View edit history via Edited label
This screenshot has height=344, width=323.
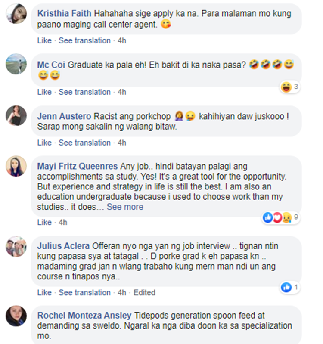[144, 292]
